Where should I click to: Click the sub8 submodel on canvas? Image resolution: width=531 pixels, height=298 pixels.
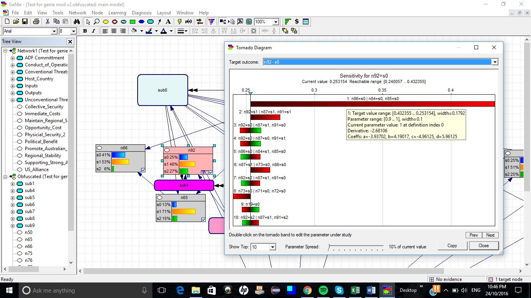tap(162, 90)
